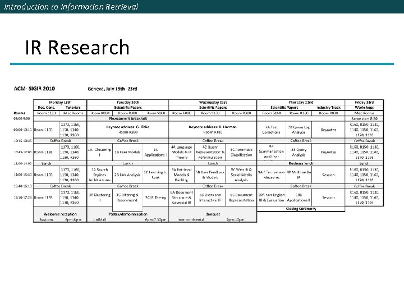Select the 'Monday 19th' column header
This screenshot has height=303, width=404.
coord(60,102)
